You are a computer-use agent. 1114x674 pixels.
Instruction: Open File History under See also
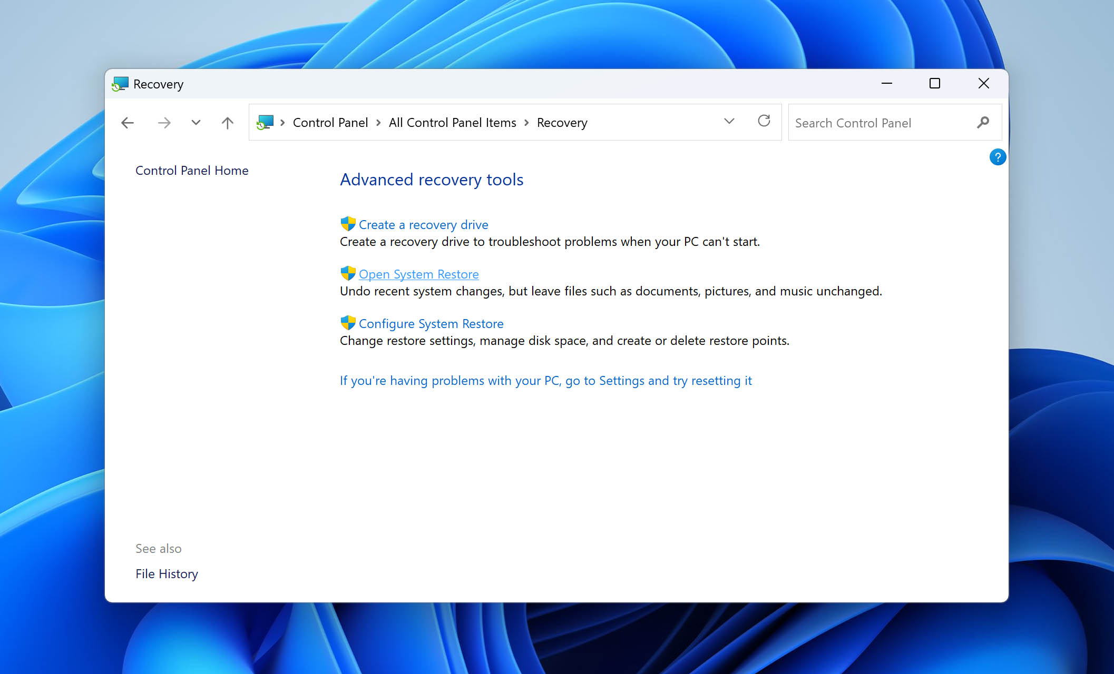[167, 573]
